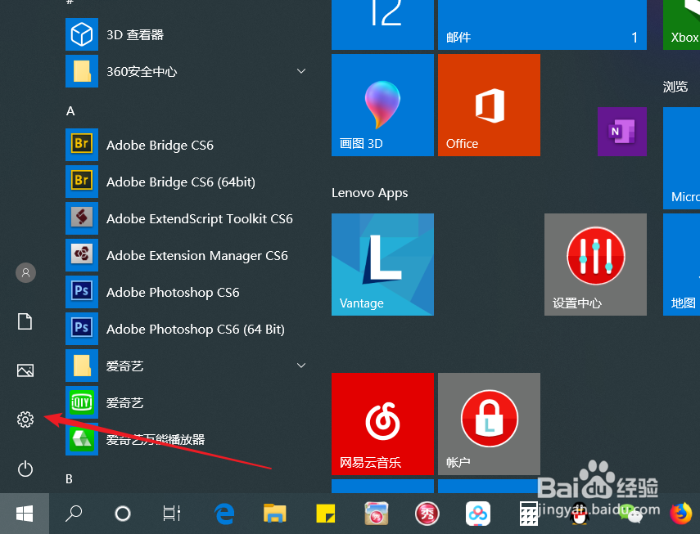Click the Power button icon

point(25,469)
